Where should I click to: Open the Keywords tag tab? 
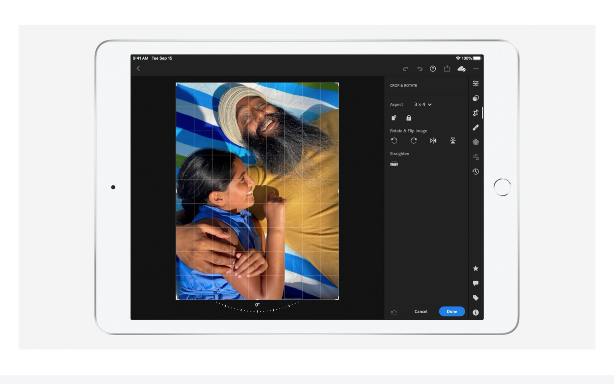click(x=476, y=298)
